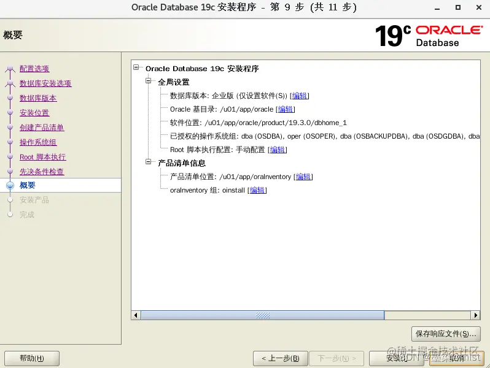Open Root 脚本执行 step
The image size is (490, 368).
[43, 156]
